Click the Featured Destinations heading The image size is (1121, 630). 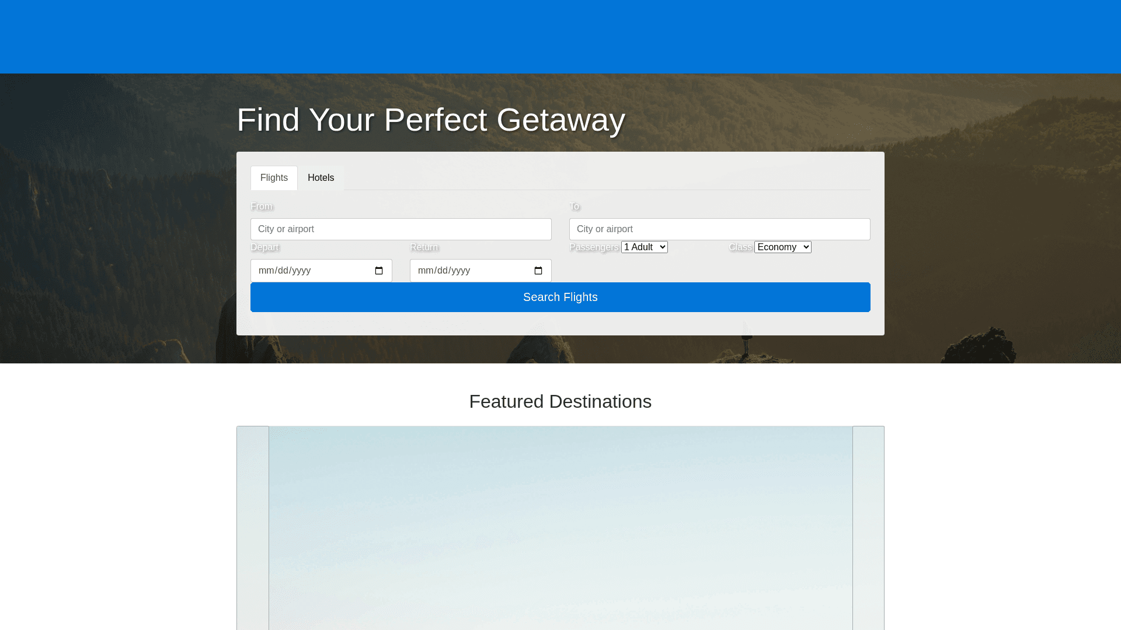tap(560, 401)
